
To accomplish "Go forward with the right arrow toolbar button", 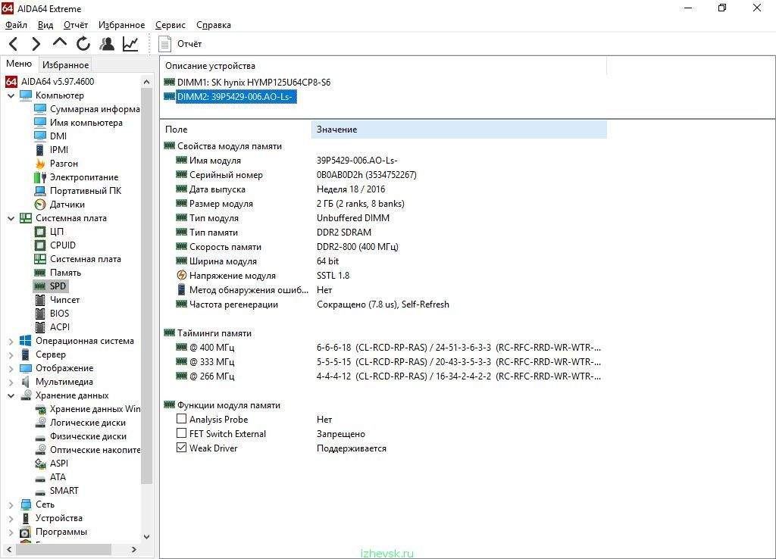I will click(x=36, y=44).
